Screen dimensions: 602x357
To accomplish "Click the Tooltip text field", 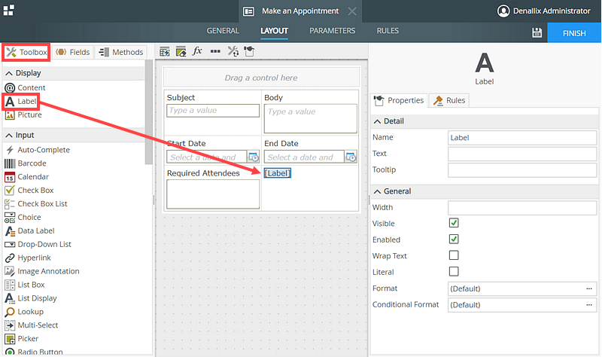I will point(521,170).
